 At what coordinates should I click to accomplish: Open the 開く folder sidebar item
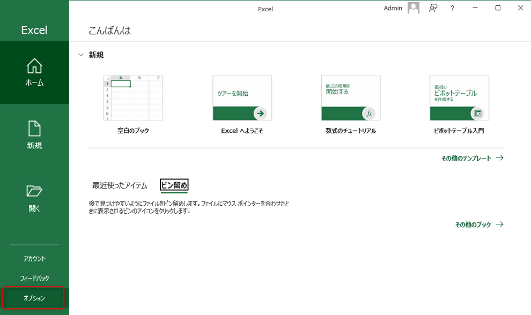pos(34,198)
